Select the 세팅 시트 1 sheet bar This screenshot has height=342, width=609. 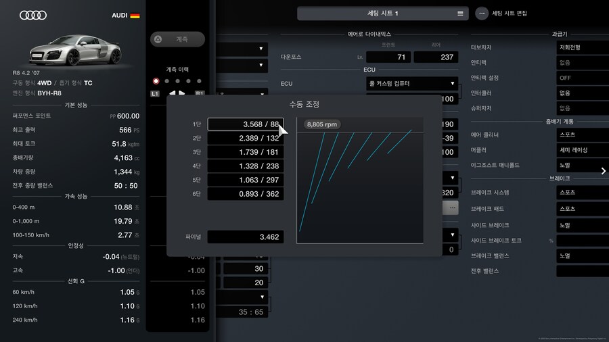[x=382, y=14]
